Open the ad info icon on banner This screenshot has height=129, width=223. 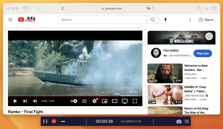click(x=209, y=36)
